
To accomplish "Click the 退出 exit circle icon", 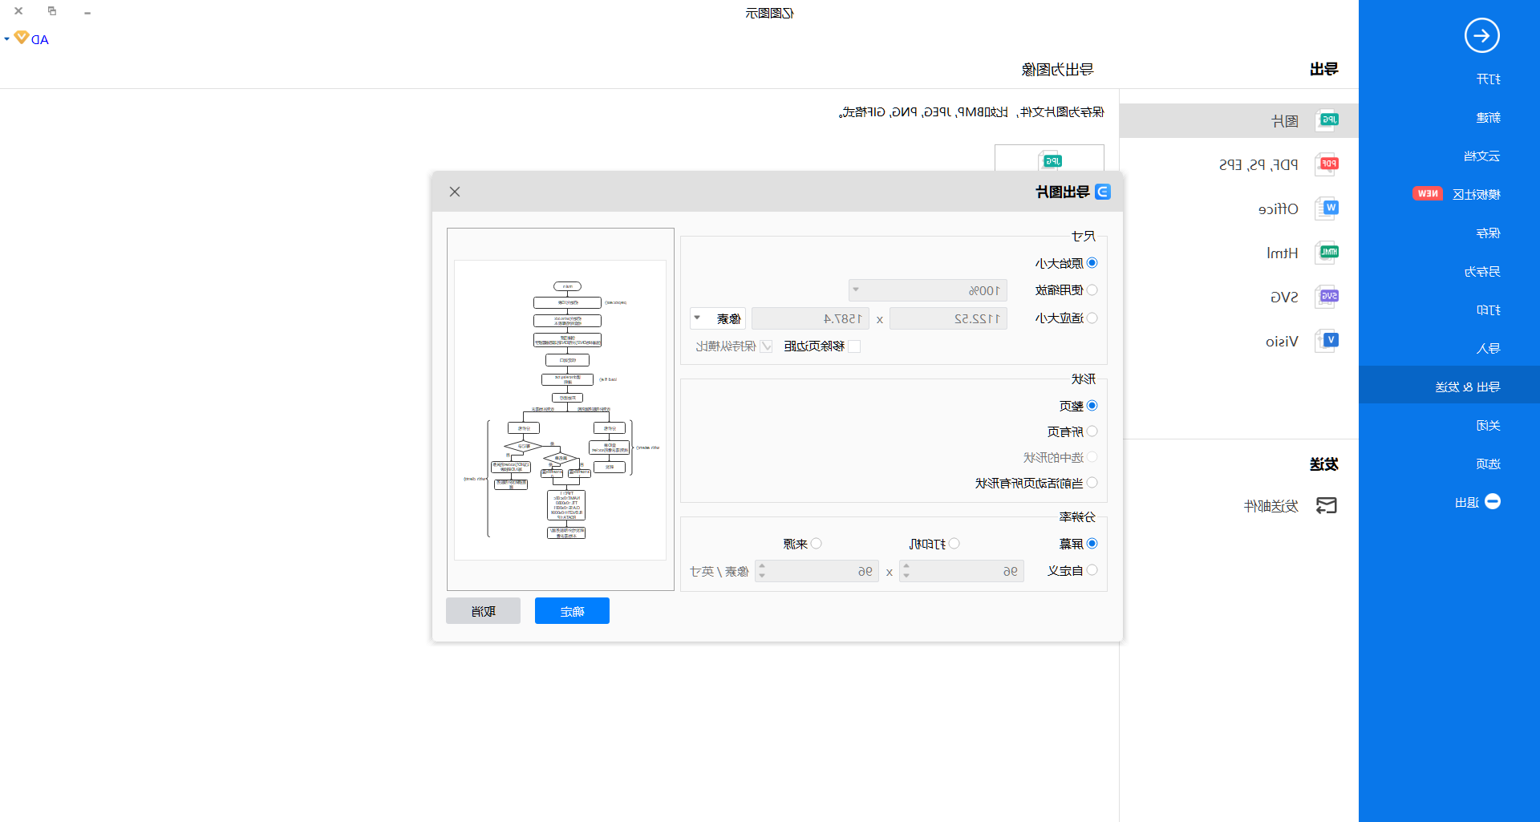I will pyautogui.click(x=1493, y=502).
